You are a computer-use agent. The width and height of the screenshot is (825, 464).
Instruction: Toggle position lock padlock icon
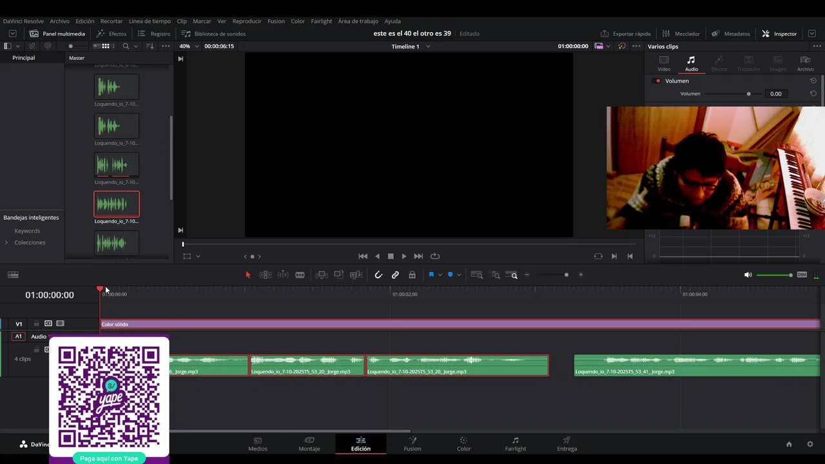[412, 275]
